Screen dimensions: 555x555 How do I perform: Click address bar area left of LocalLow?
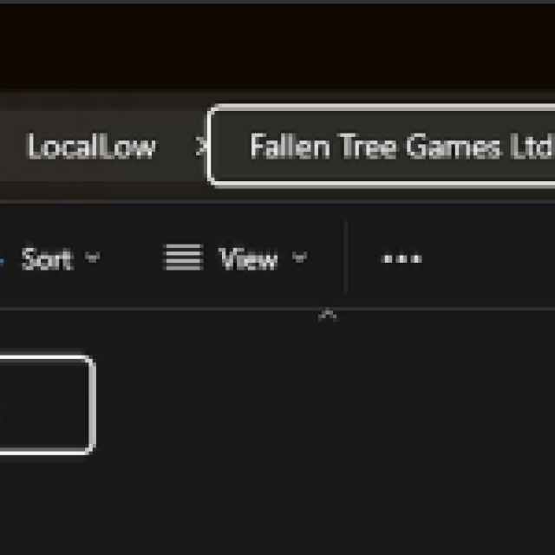[x=12, y=146]
